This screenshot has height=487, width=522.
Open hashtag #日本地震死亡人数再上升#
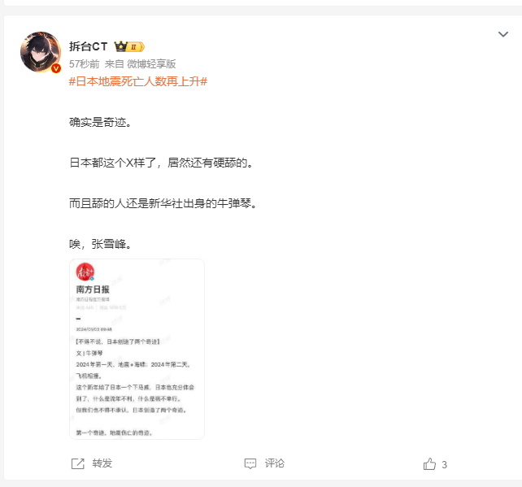138,81
